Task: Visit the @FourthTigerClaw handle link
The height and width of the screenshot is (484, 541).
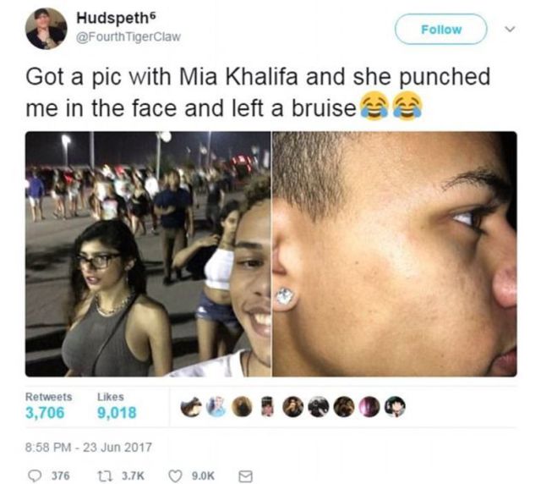Action: pyautogui.click(x=128, y=36)
